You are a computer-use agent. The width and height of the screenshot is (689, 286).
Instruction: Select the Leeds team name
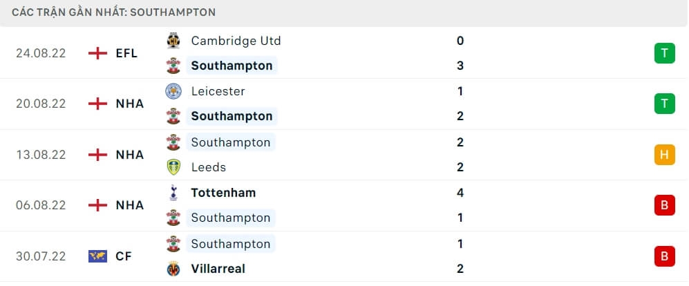click(208, 167)
